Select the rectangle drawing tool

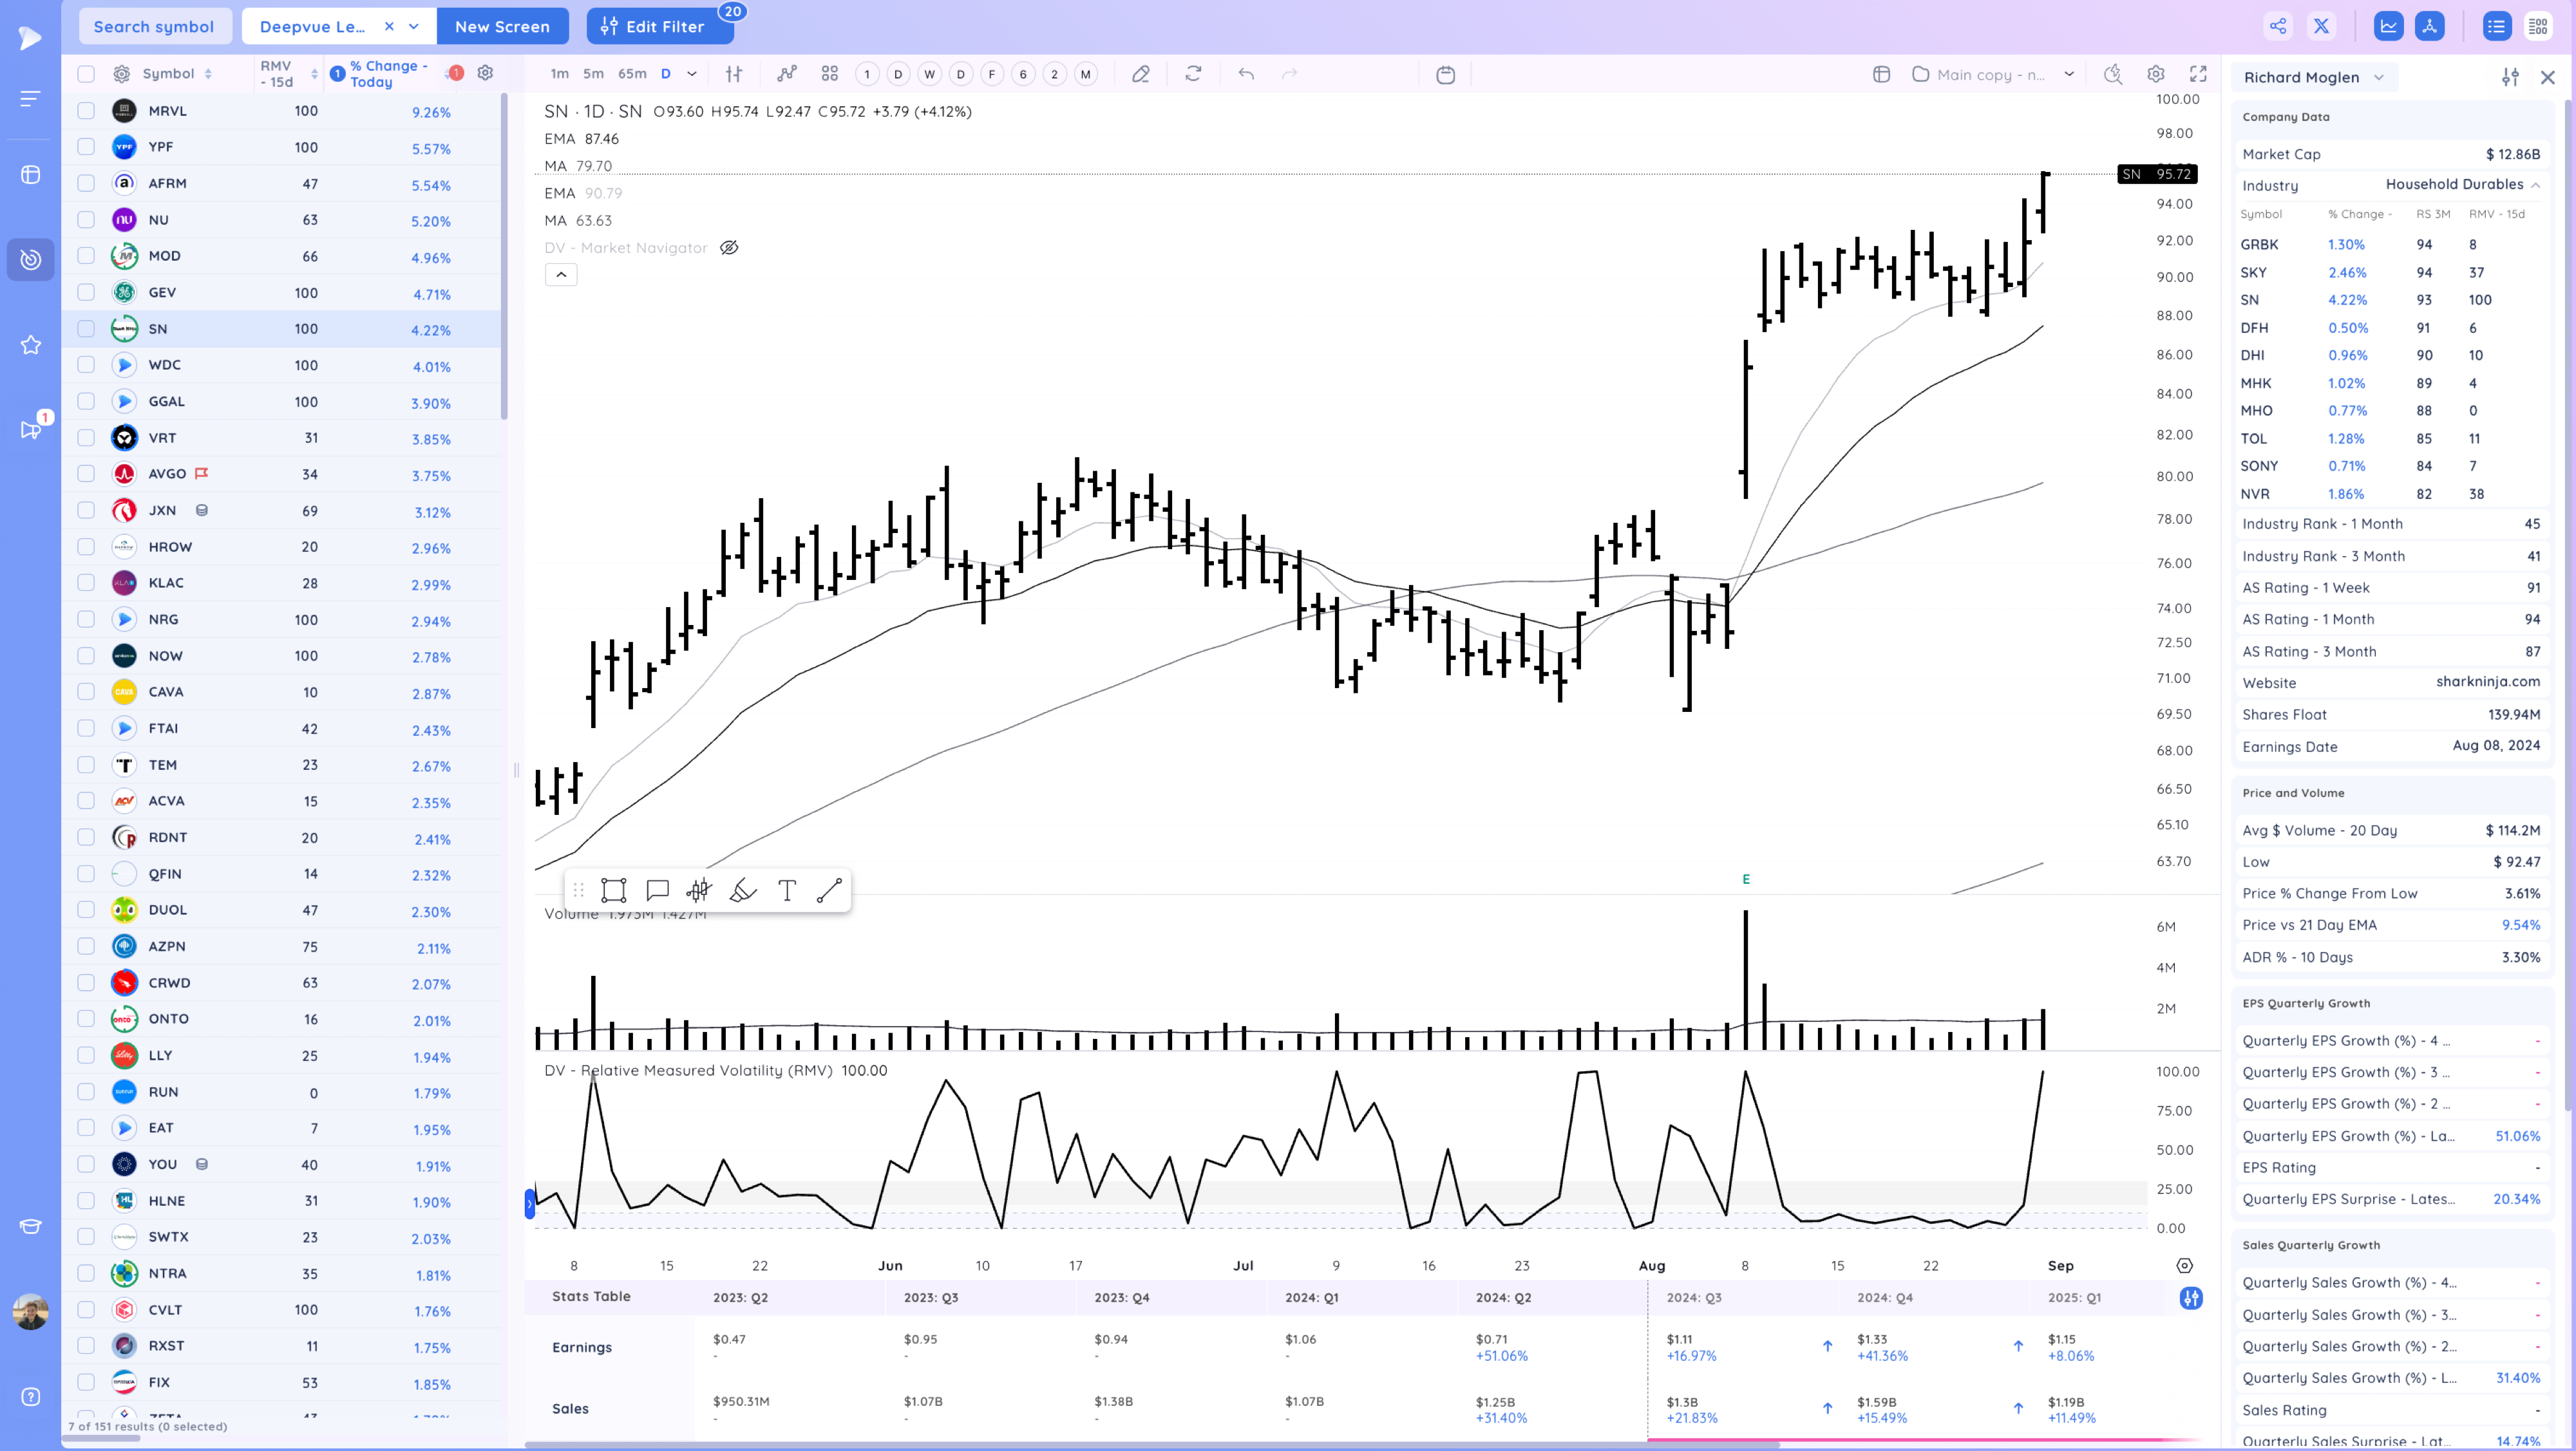613,890
